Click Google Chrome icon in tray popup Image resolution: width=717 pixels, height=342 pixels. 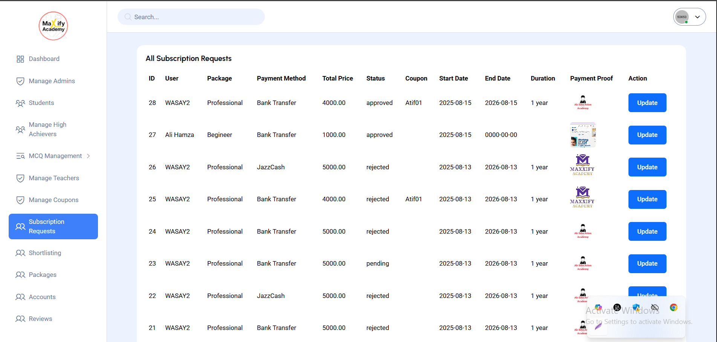pyautogui.click(x=674, y=308)
